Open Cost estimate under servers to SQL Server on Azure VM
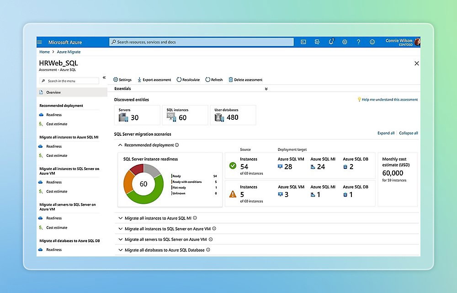 [57, 228]
